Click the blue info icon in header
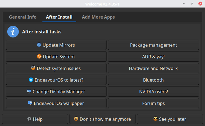This screenshot has width=205, height=126. [x=13, y=32]
